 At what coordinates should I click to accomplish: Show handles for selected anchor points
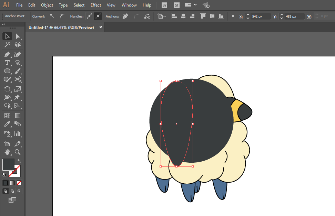pyautogui.click(x=90, y=16)
